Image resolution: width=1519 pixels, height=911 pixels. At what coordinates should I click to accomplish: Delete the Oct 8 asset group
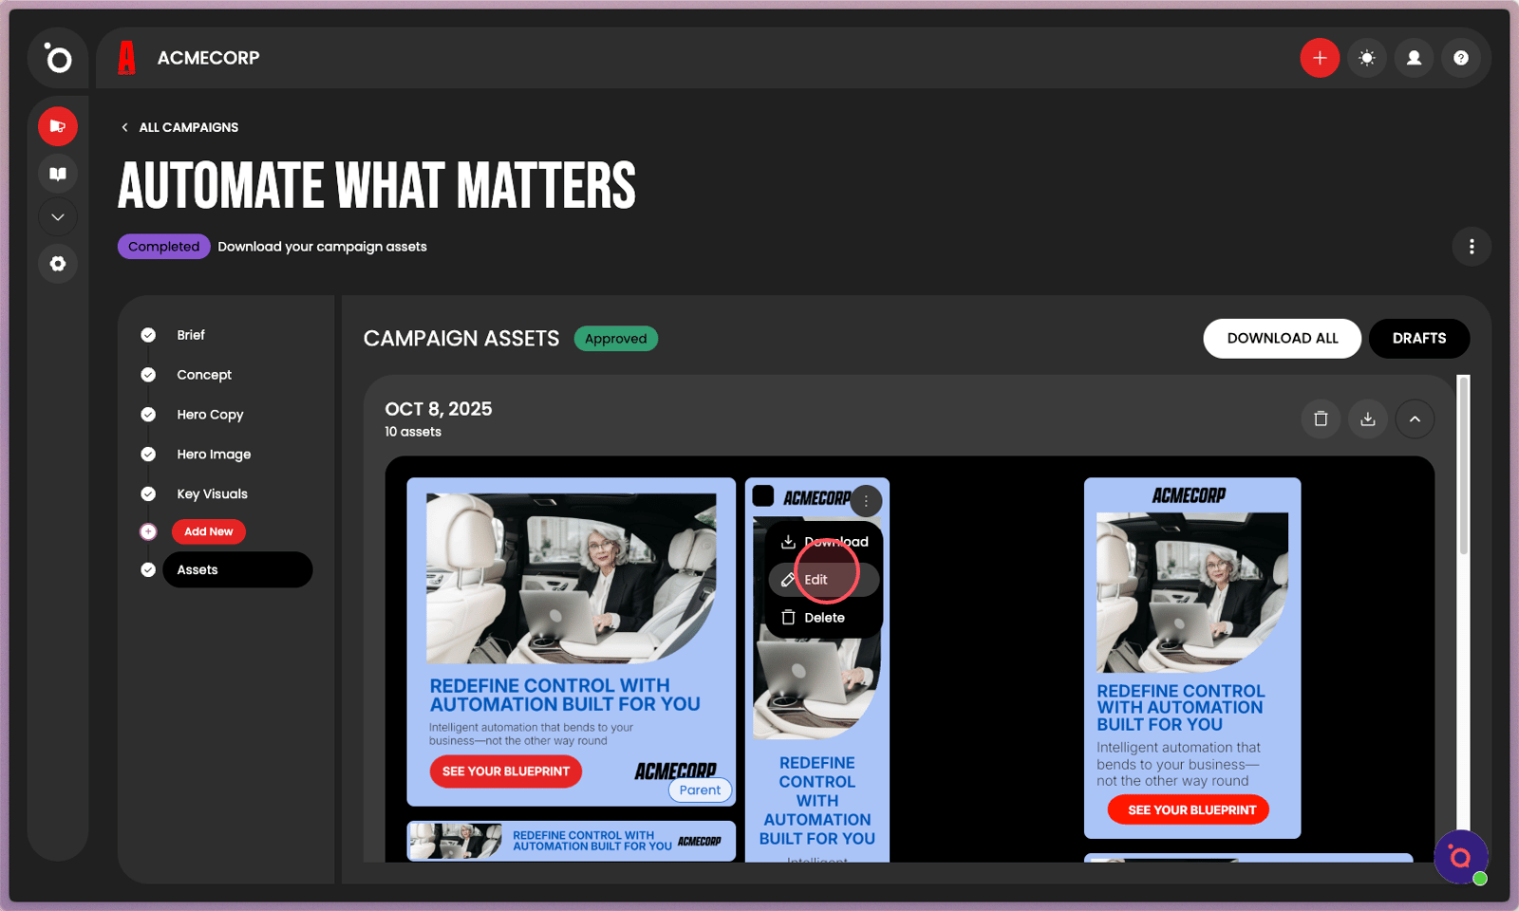coord(1321,418)
